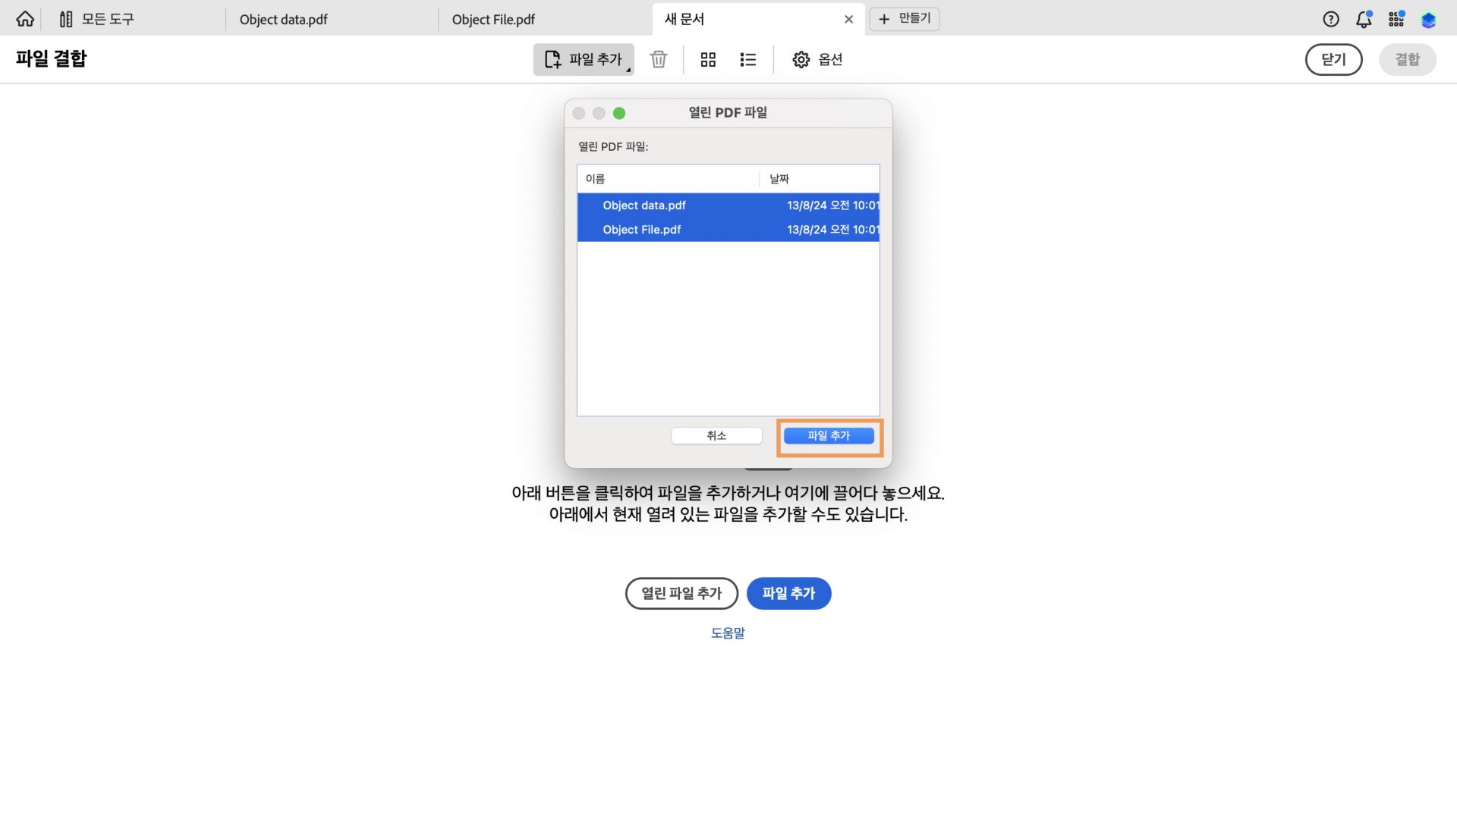This screenshot has height=816, width=1457.
Task: Open the 만들기 dropdown tab
Action: tap(904, 18)
